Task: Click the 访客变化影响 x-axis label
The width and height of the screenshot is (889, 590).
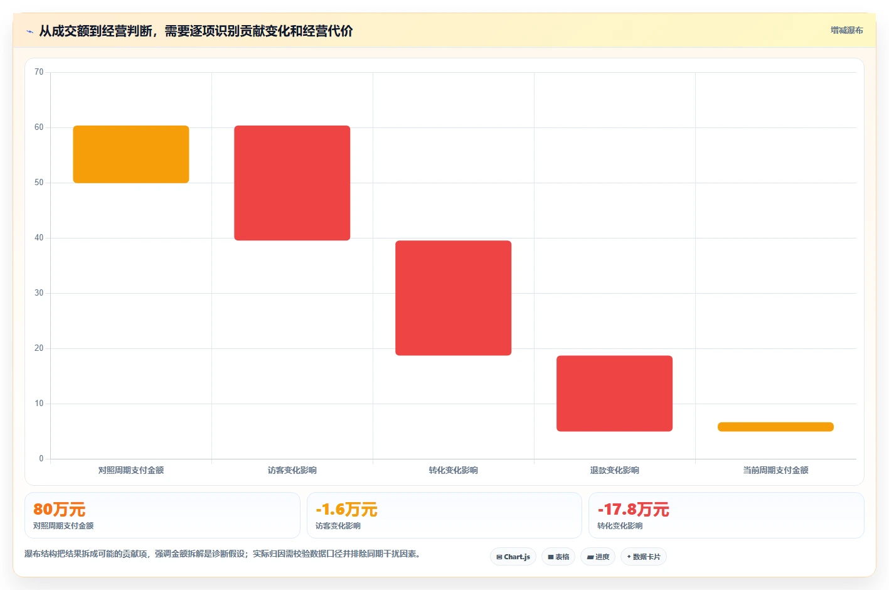Action: 292,470
